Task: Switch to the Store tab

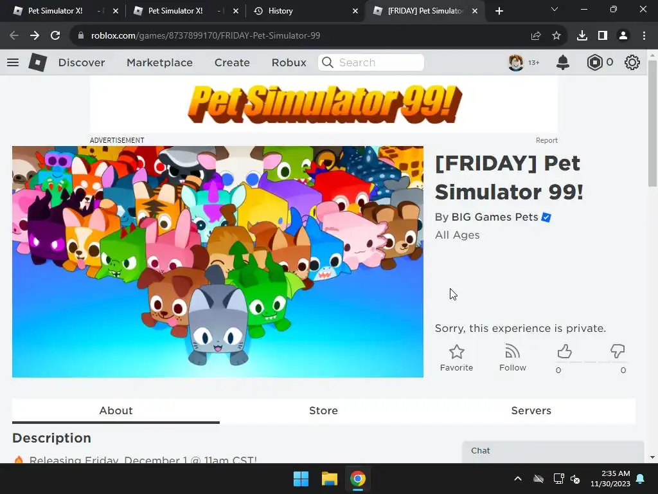Action: coord(324,411)
